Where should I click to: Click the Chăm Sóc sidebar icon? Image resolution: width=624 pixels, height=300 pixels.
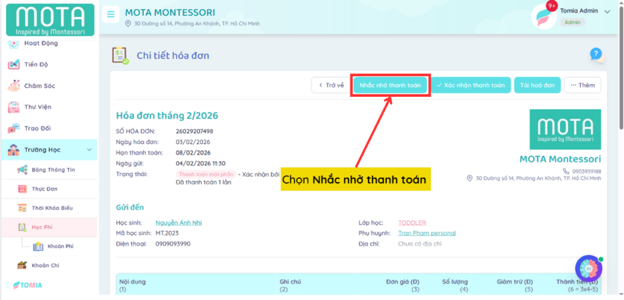click(13, 86)
